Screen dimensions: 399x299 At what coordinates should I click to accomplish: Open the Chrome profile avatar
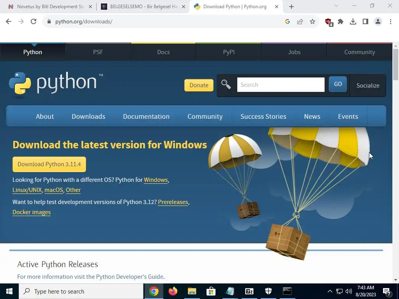(378, 22)
